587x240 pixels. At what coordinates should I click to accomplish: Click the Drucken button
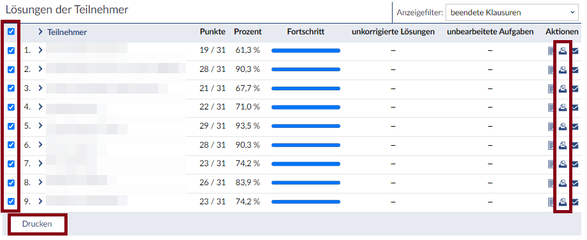pos(37,224)
